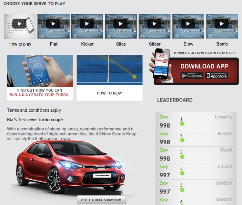Viewport: 242px width, 205px height.
Task: Click score 998 in Linsanity row
Action: pos(165,126)
